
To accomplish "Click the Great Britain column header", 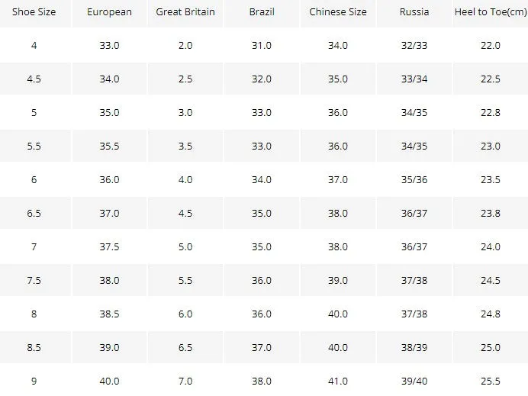I will point(185,12).
